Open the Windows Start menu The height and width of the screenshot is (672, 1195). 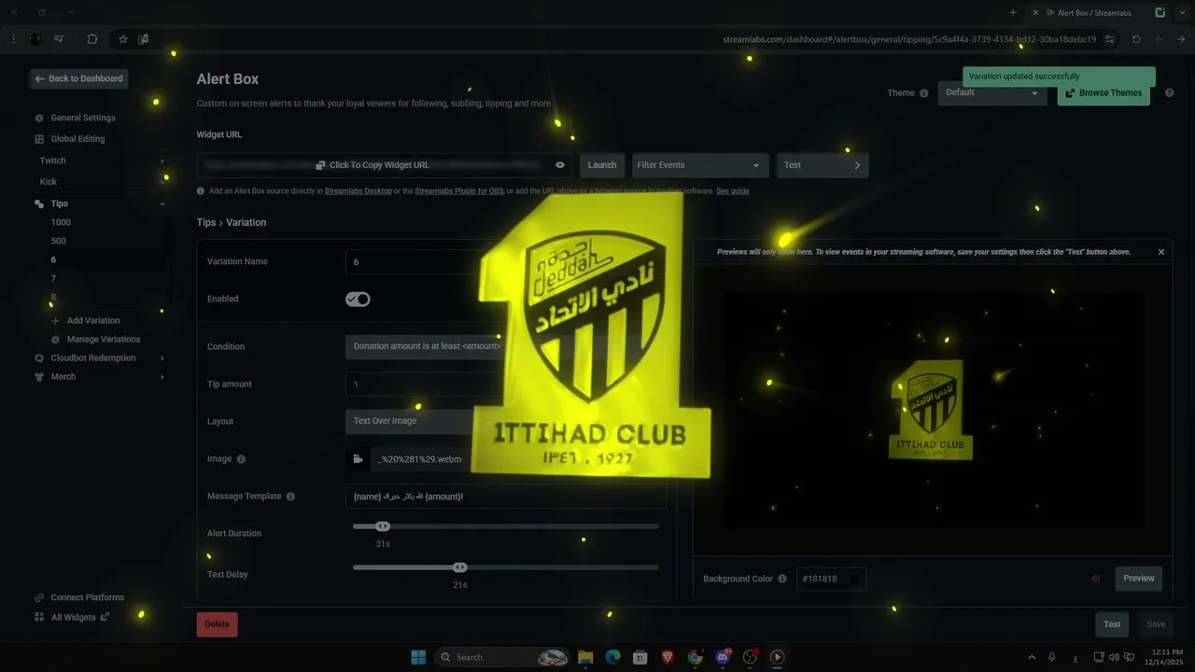point(418,657)
